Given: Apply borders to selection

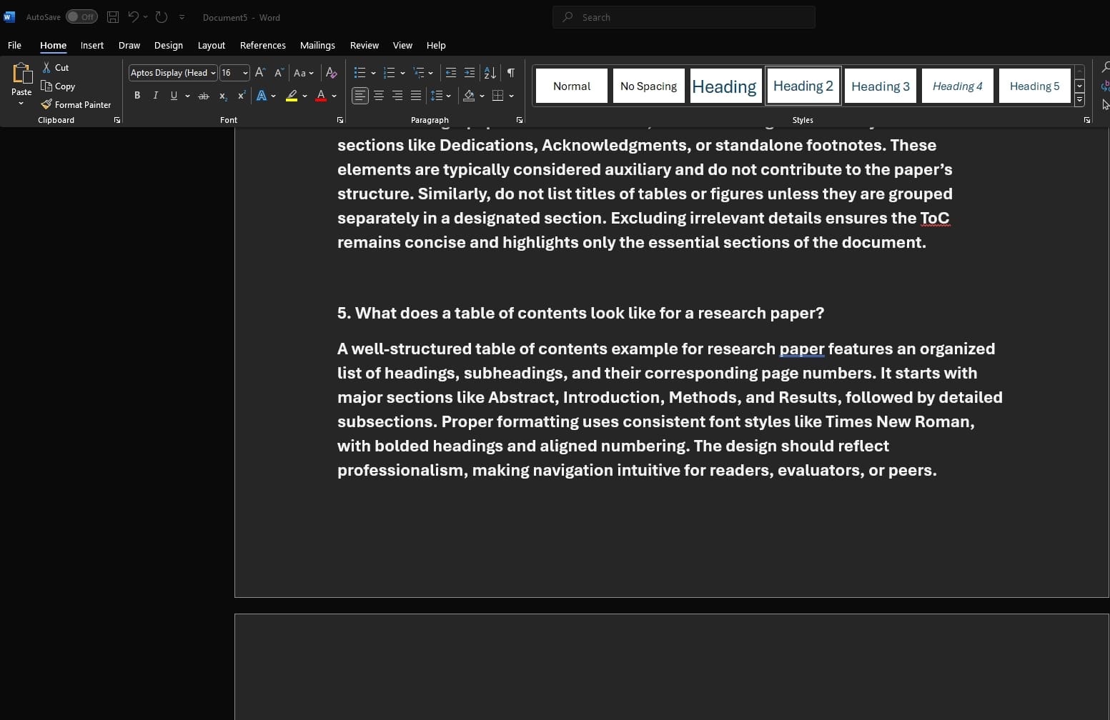Looking at the screenshot, I should coord(498,96).
